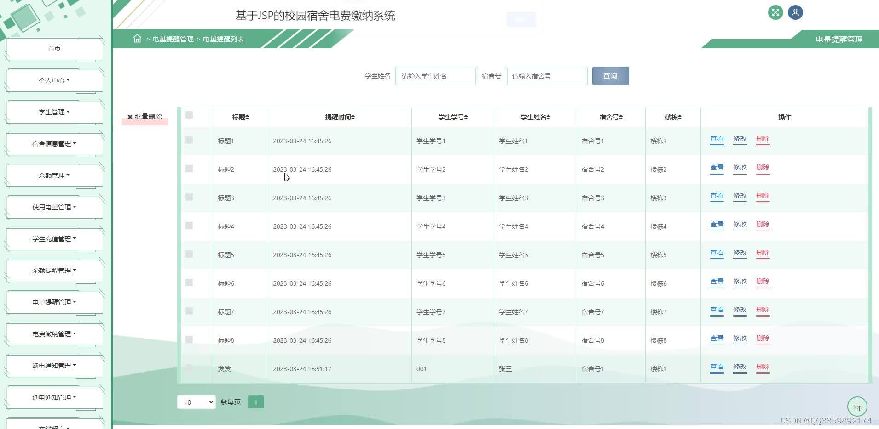Open 通电通知管理 sidebar menu
Screen dimensions: 879x429
tap(54, 397)
